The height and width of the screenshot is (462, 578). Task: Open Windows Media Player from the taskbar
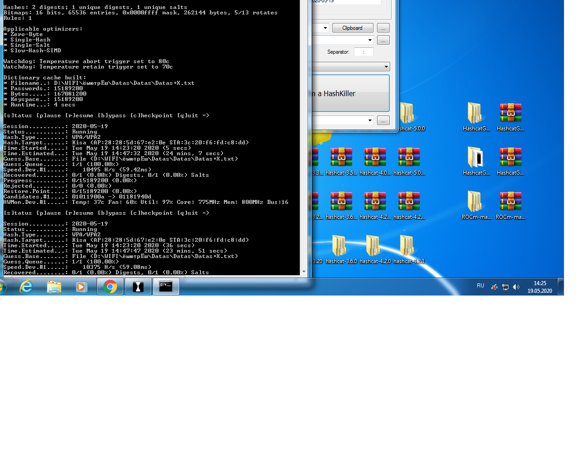pyautogui.click(x=82, y=286)
